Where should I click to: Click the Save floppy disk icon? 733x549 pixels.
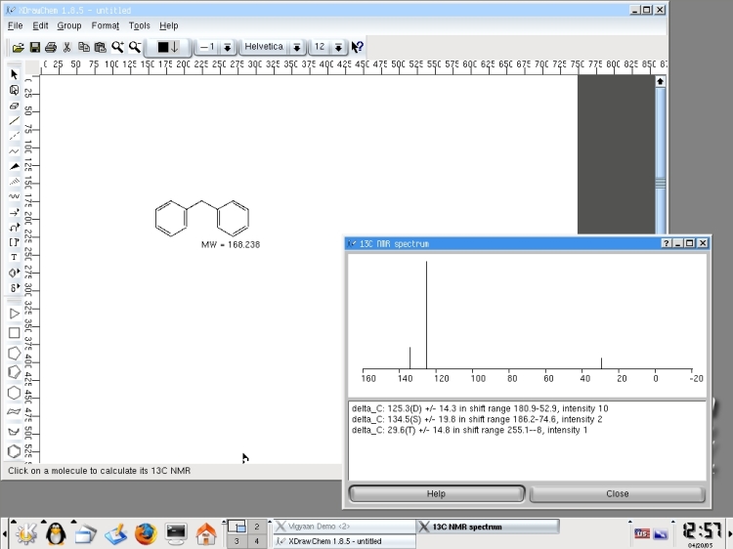coord(34,47)
